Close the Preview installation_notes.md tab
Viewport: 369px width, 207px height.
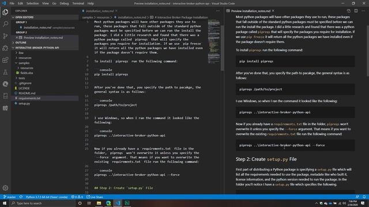point(273,11)
